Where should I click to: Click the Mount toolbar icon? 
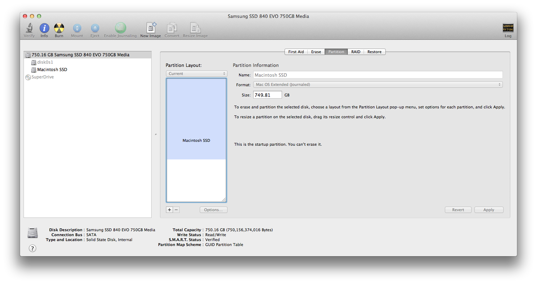tap(77, 28)
